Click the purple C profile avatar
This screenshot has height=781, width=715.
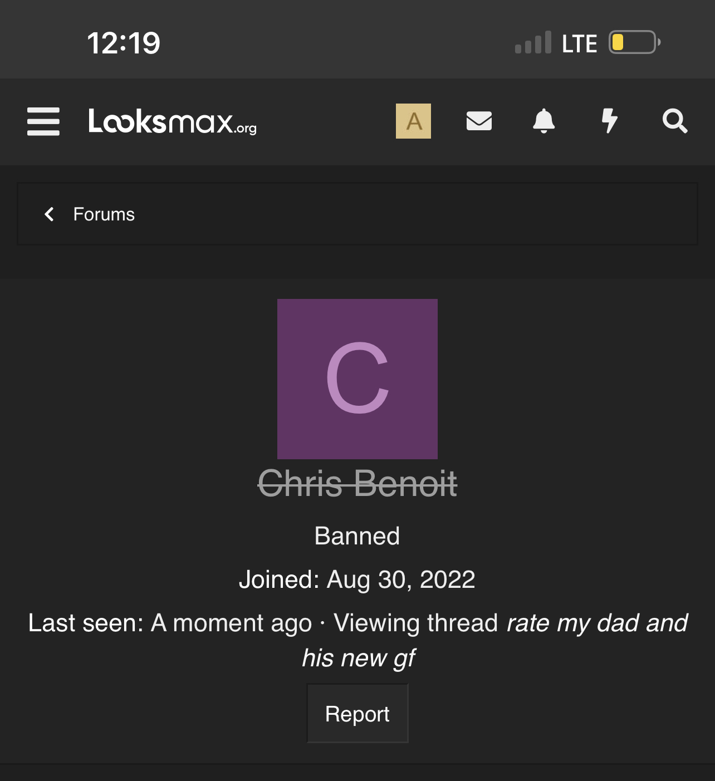tap(357, 379)
